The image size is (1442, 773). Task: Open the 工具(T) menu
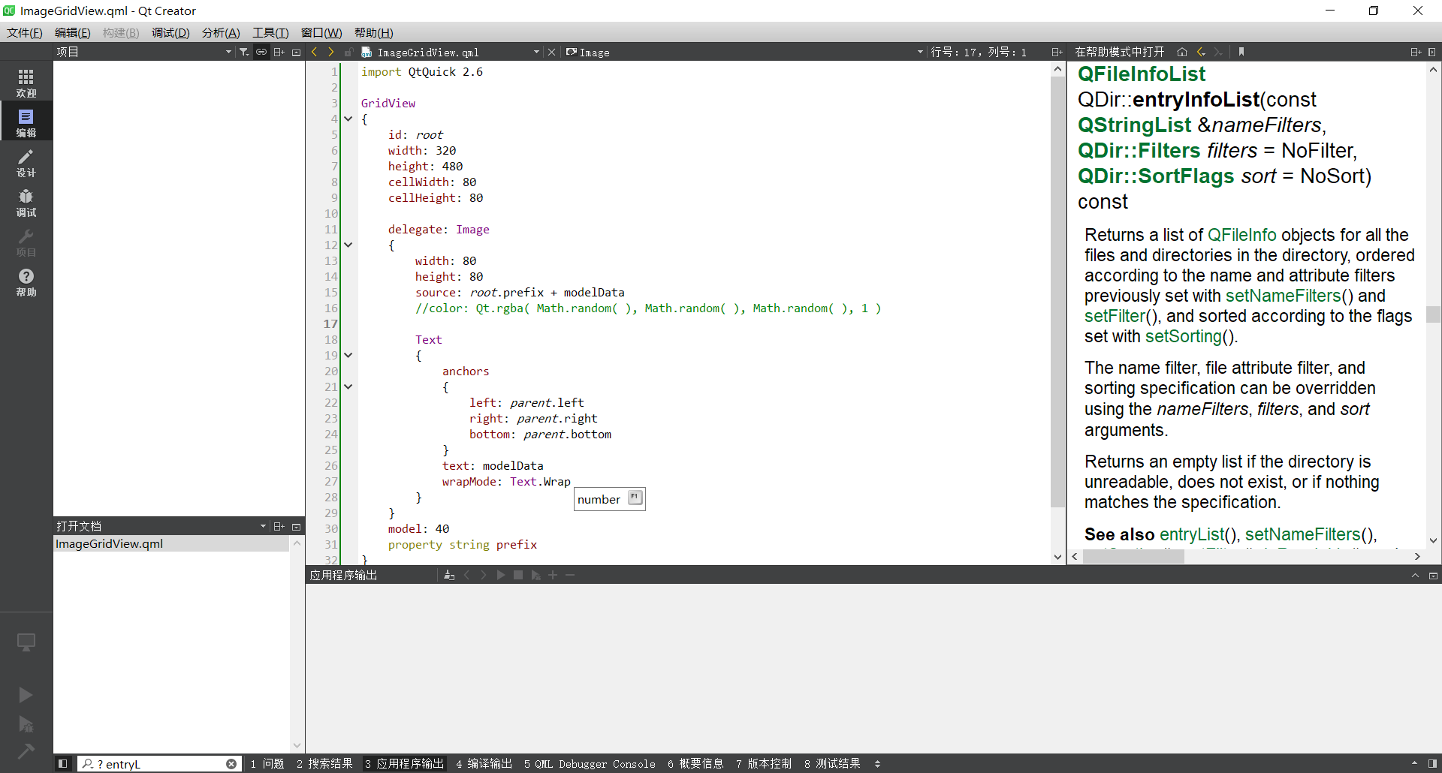click(x=270, y=32)
